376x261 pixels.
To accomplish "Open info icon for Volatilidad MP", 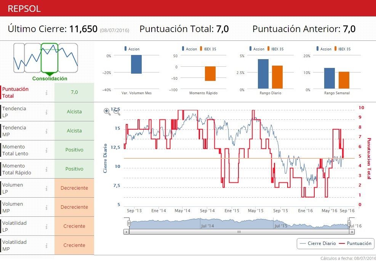I will pos(46,245).
